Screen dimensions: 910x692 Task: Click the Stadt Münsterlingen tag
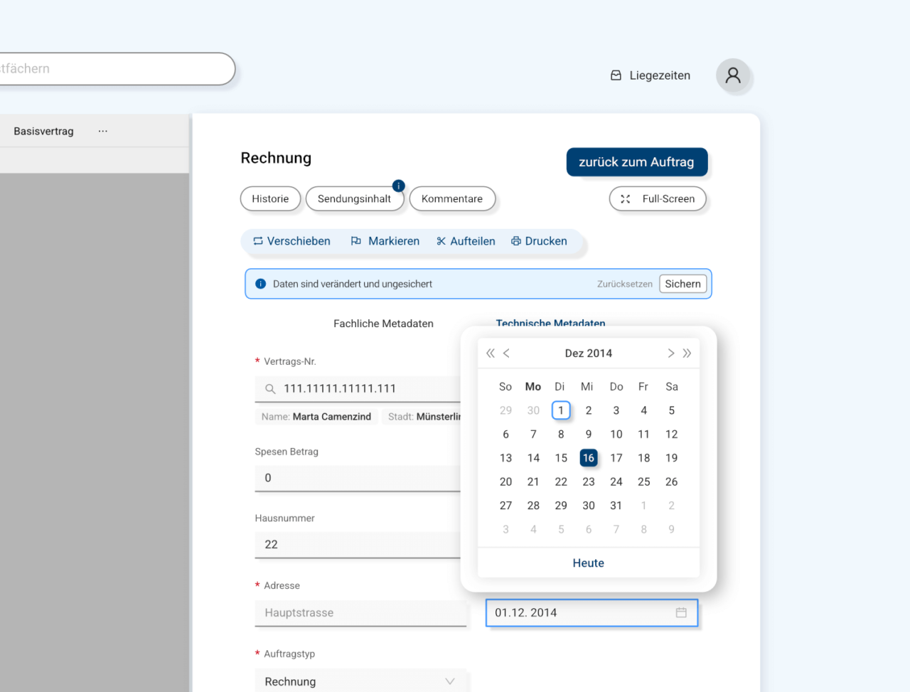tap(422, 417)
